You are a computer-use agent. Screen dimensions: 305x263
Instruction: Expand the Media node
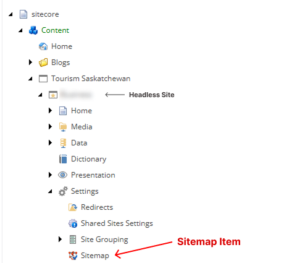click(x=50, y=127)
